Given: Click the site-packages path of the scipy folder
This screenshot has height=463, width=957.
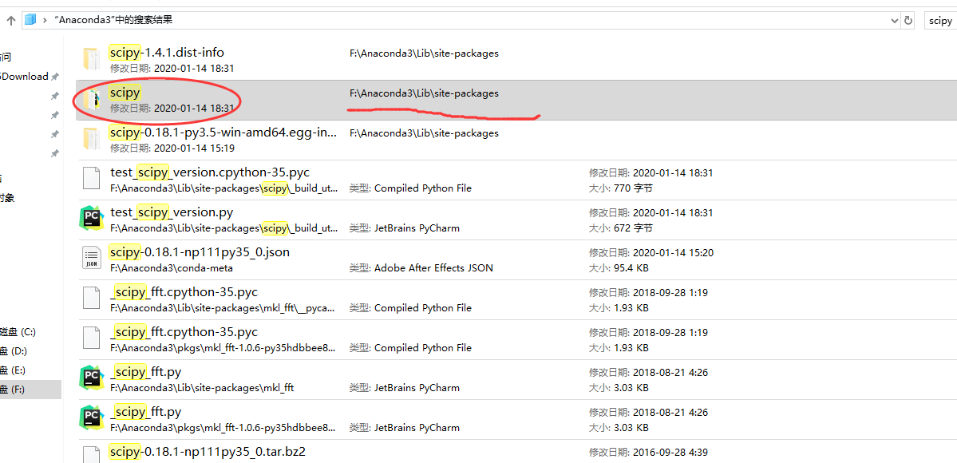Looking at the screenshot, I should pos(424,93).
